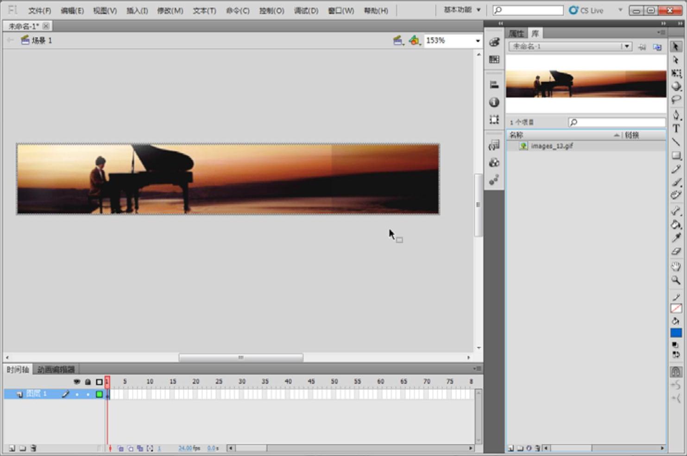This screenshot has height=456, width=687.
Task: Expand the library document 未命名-1 dropdown
Action: coord(626,46)
